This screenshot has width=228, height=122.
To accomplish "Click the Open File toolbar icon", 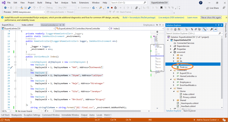I will 22,8.
